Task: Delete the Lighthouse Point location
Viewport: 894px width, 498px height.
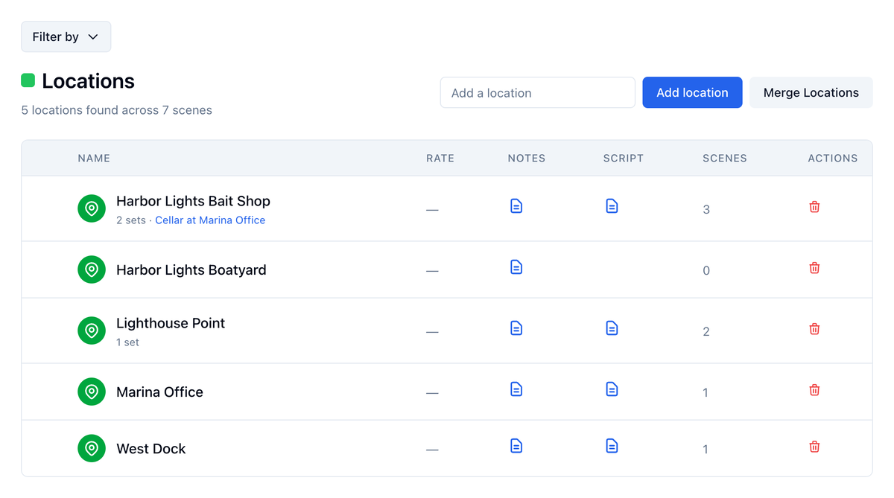Action: point(814,329)
